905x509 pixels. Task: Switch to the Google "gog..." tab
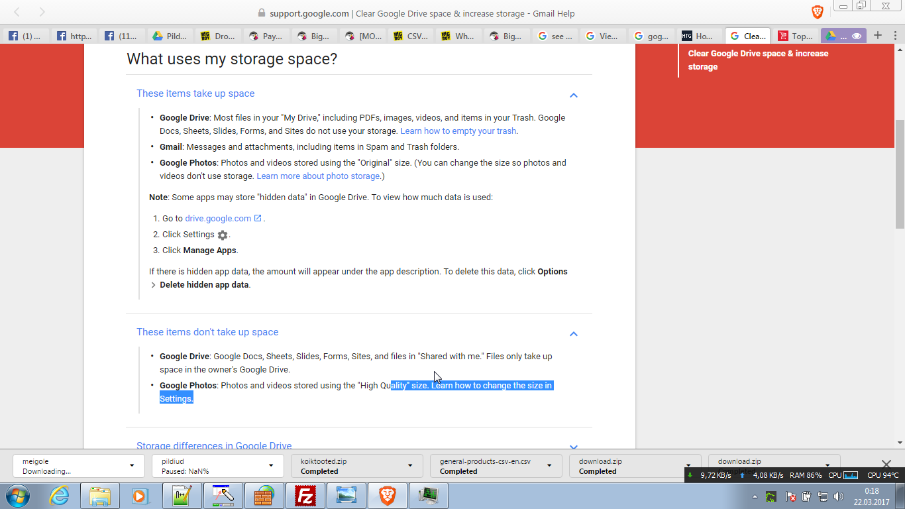click(x=651, y=36)
